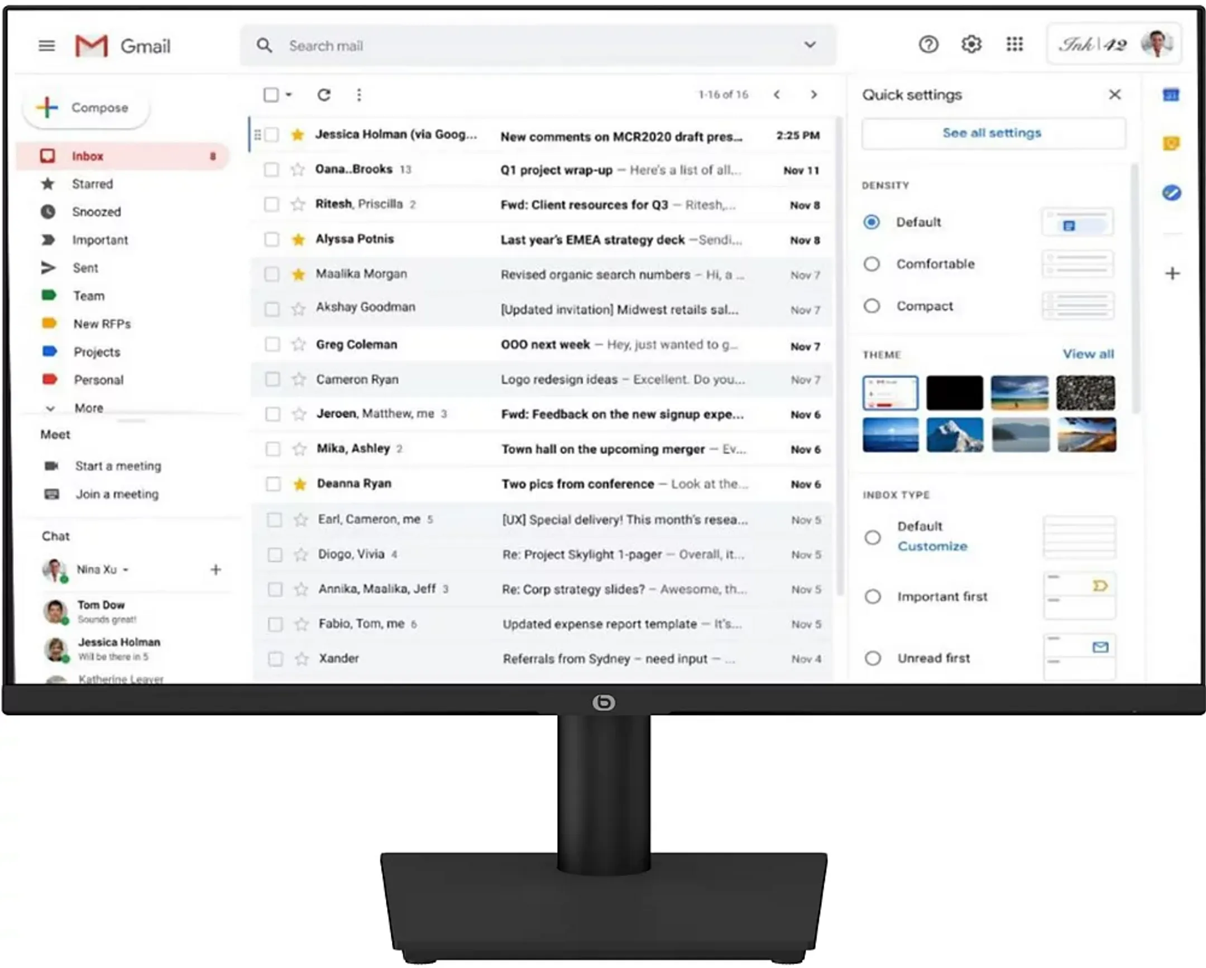The width and height of the screenshot is (1206, 968).
Task: Open the Google apps grid
Action: point(1014,45)
